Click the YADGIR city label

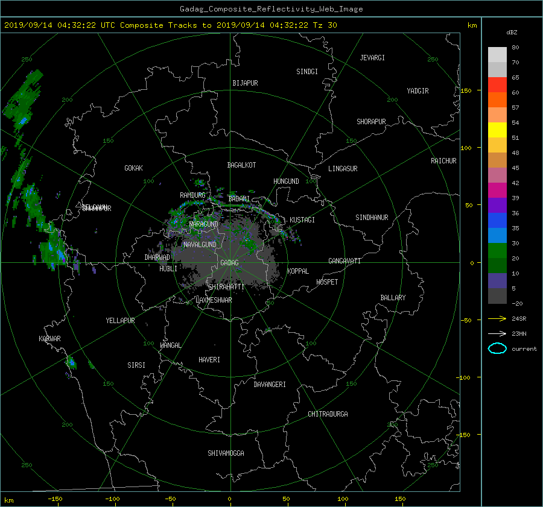click(418, 91)
